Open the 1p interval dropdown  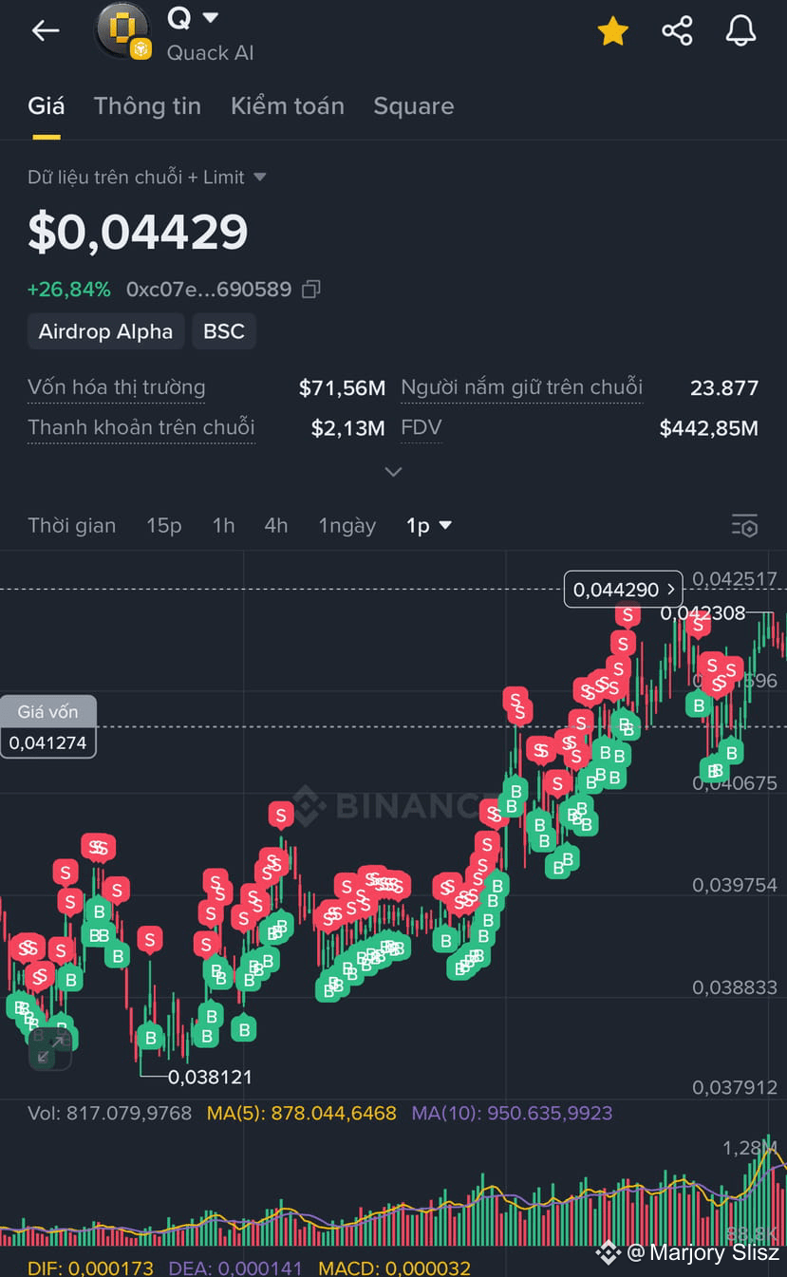click(429, 525)
